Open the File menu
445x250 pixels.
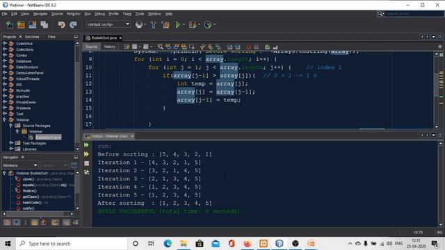pyautogui.click(x=5, y=14)
